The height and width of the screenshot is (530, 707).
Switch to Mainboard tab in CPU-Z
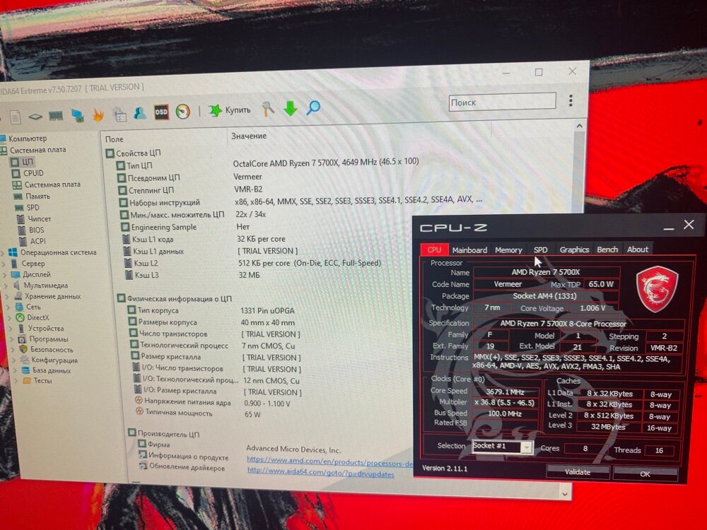click(469, 249)
